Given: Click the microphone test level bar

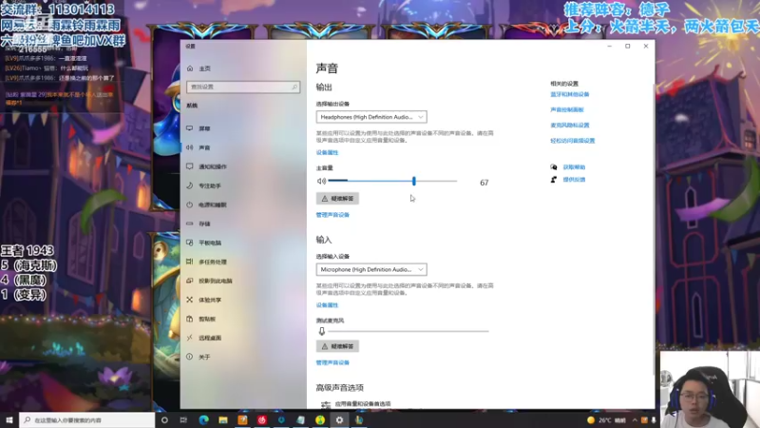Looking at the screenshot, I should tap(408, 331).
